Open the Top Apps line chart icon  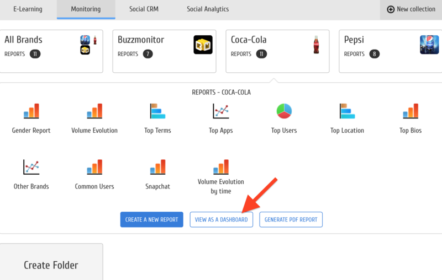[221, 111]
